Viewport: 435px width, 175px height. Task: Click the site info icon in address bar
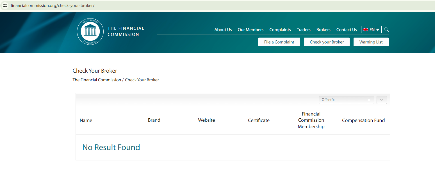pos(5,6)
